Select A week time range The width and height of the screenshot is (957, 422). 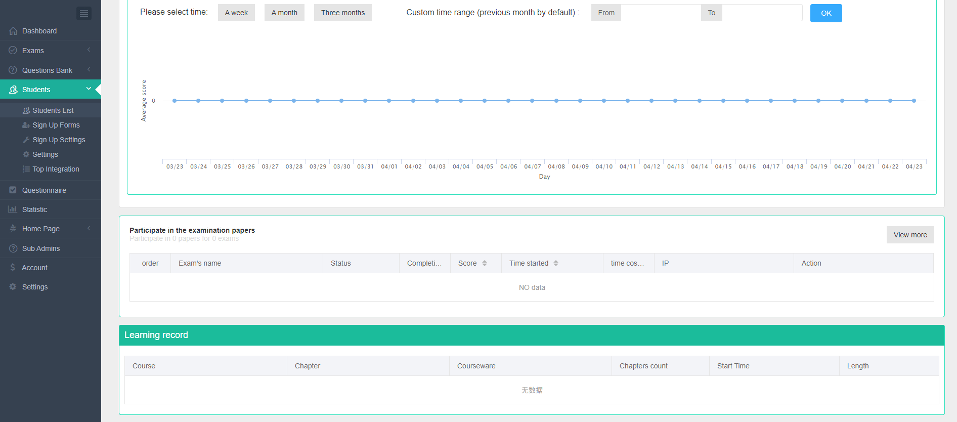[x=236, y=13]
